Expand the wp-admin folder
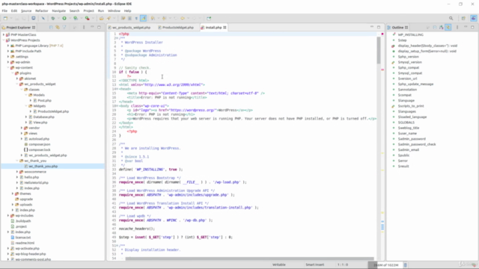This screenshot has height=269, width=479. [x=8, y=62]
